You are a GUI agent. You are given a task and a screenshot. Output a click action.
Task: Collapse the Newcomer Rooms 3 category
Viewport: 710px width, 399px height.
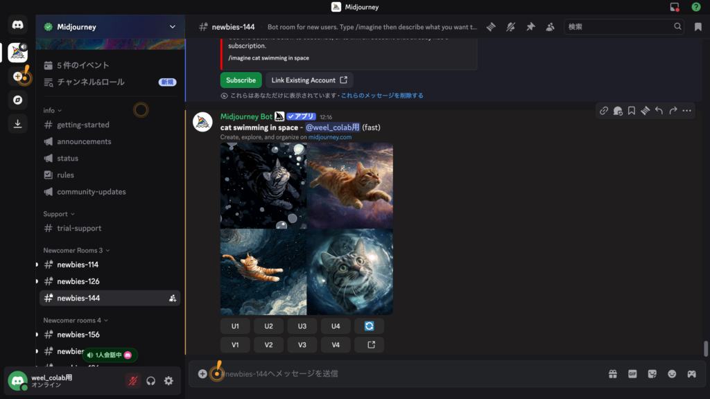(x=76, y=250)
